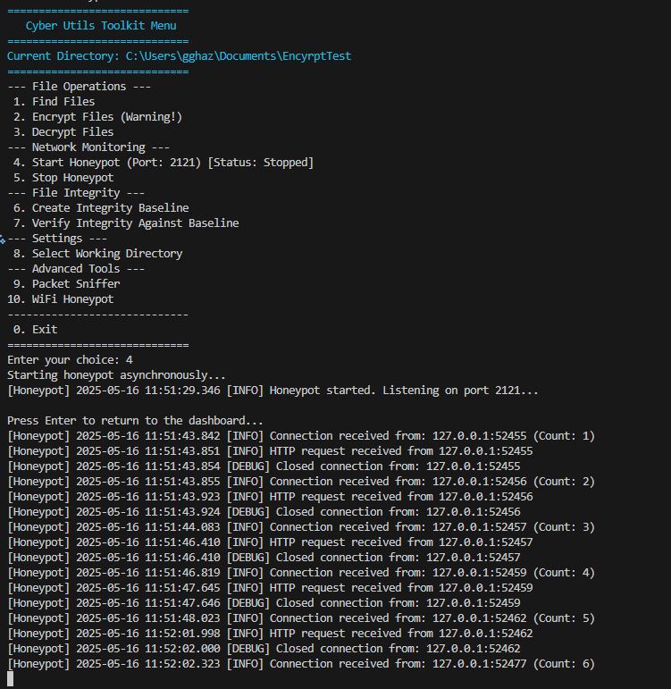Click HTTP request log from 127.0.0.1:52457

click(x=270, y=542)
